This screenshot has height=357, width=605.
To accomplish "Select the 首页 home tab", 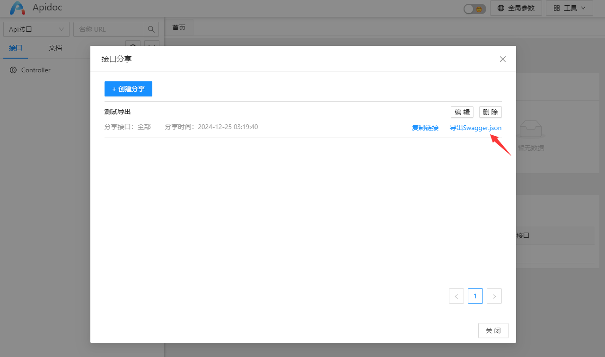I will coord(179,27).
